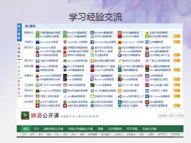This screenshot has width=191, height=143.
Task: Click 更多 button in 电脑办公 row
Action: point(177,36)
